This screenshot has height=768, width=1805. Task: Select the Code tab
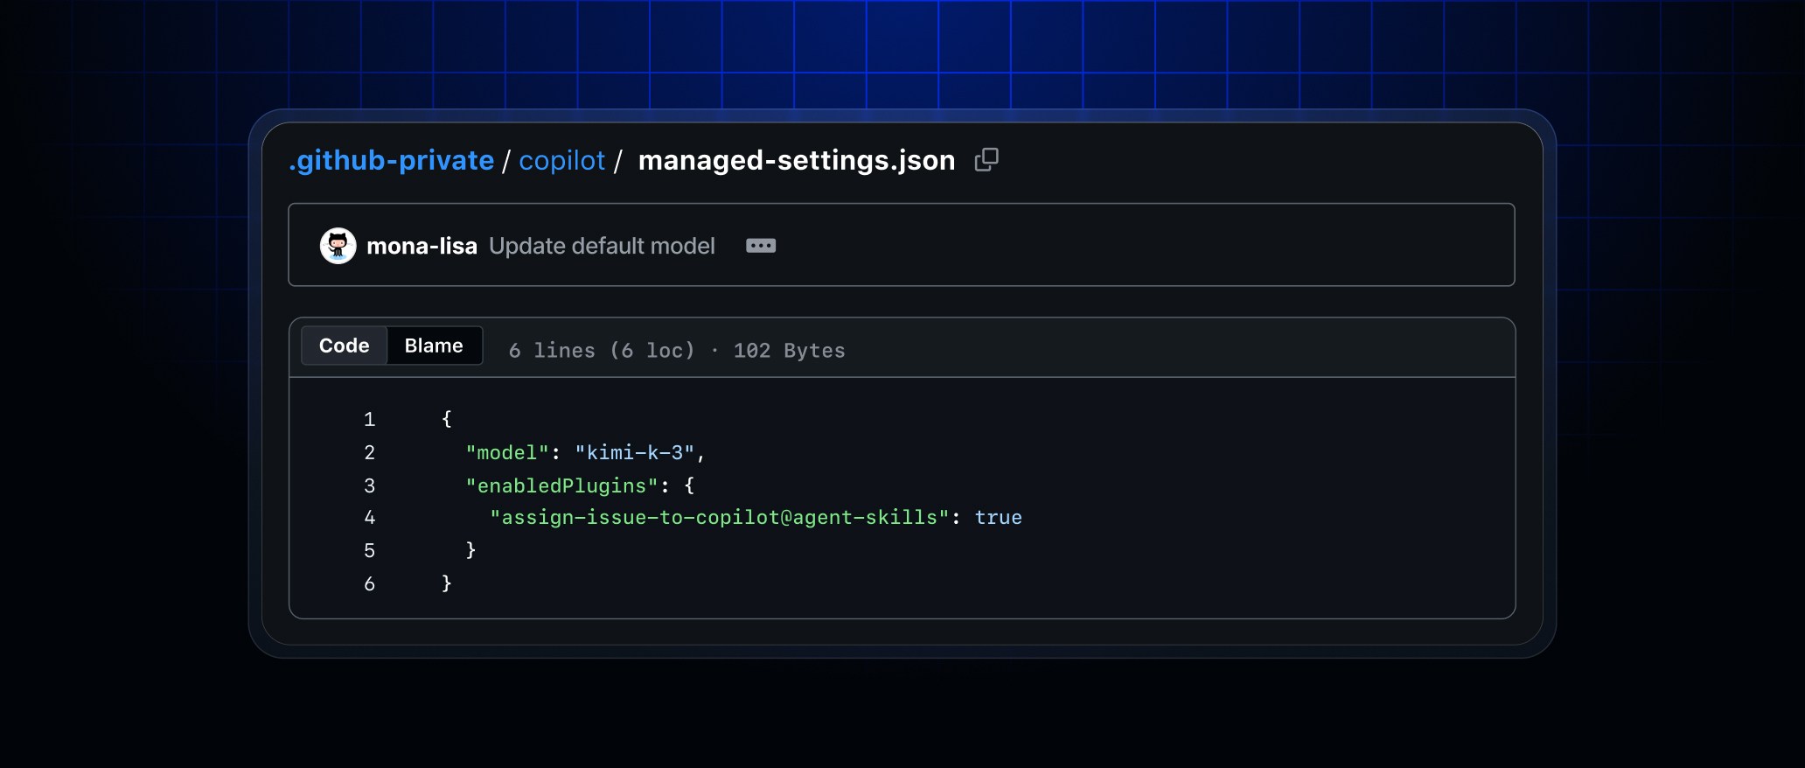tap(345, 346)
